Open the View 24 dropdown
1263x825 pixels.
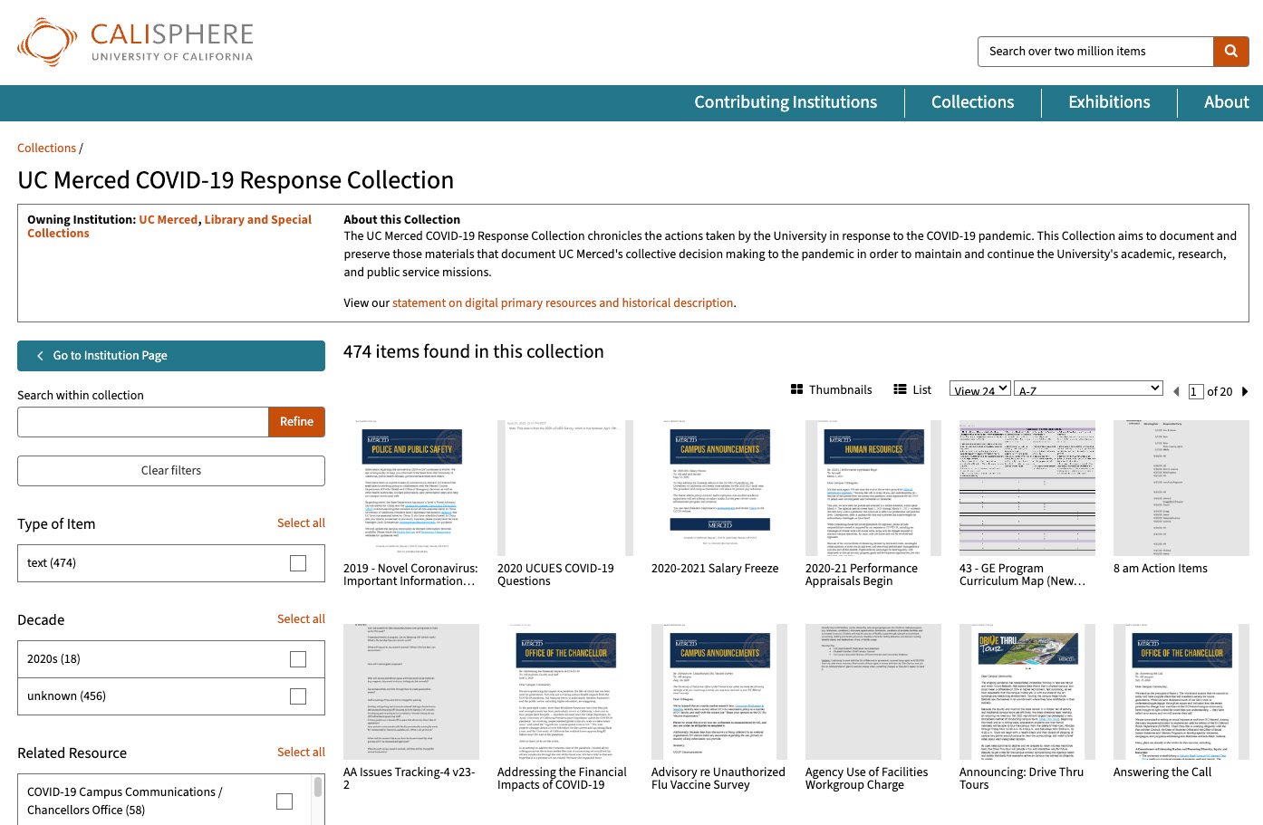click(x=980, y=389)
